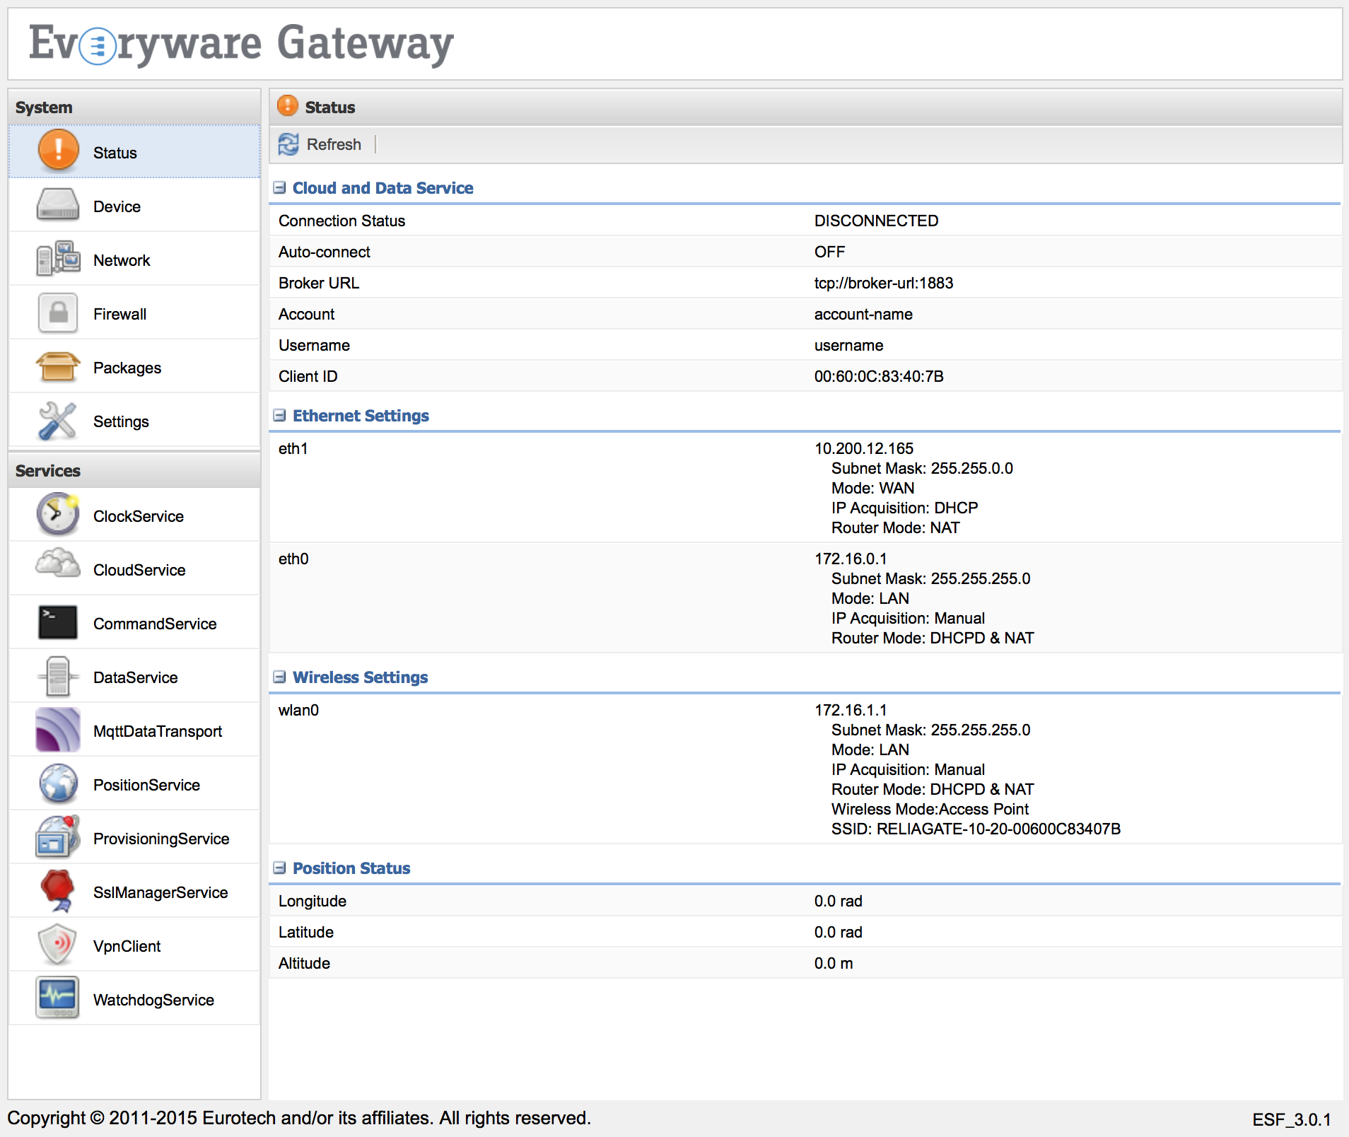1349x1137 pixels.
Task: Collapse the Ethernet Settings section
Action: click(x=279, y=415)
